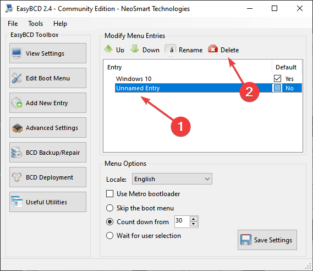Click the window resize grip corner
The image size is (313, 271).
(x=309, y=266)
